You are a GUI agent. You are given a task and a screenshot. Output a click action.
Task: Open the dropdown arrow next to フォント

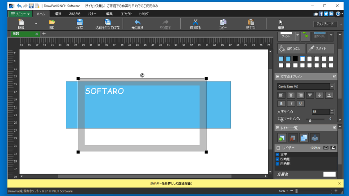pyautogui.click(x=298, y=36)
